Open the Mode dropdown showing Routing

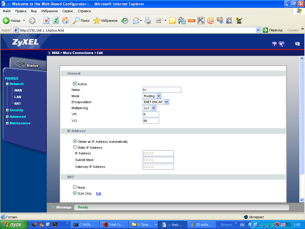click(152, 96)
